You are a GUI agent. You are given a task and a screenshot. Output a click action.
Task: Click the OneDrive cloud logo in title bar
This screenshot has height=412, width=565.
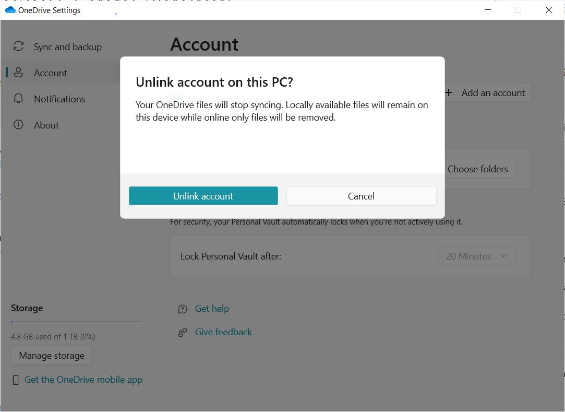9,9
